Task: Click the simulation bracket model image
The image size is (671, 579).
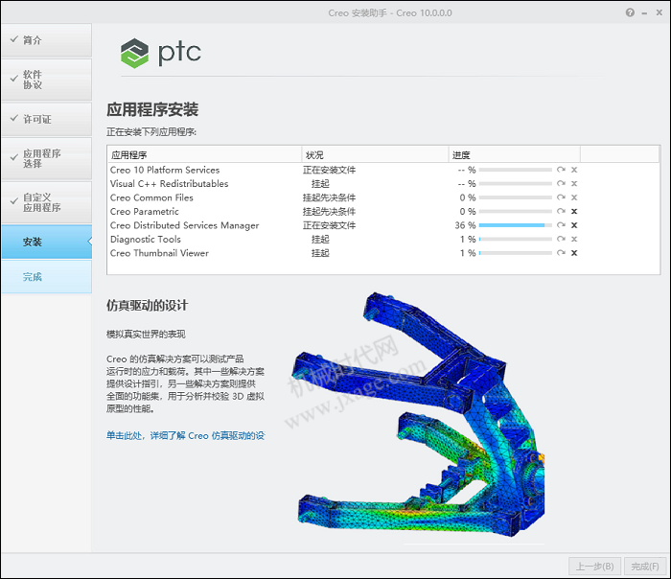Action: [420, 414]
